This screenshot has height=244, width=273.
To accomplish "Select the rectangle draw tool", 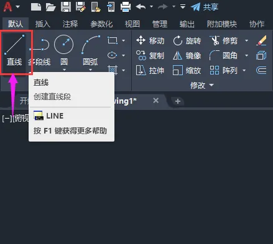I will tap(113, 40).
